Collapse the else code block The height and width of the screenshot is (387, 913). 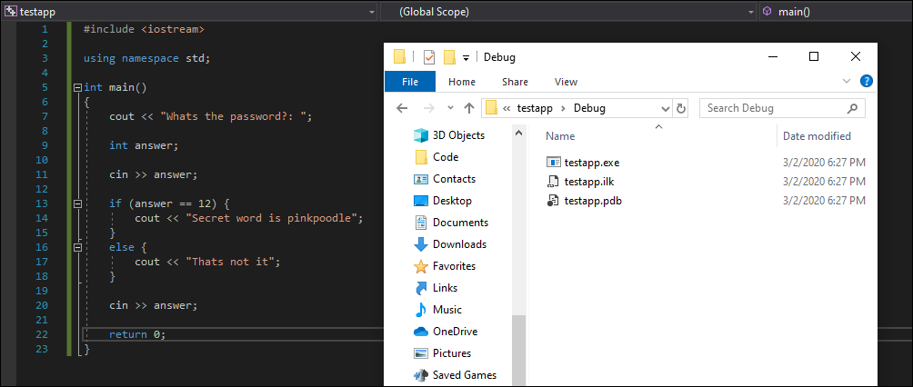[x=77, y=248]
